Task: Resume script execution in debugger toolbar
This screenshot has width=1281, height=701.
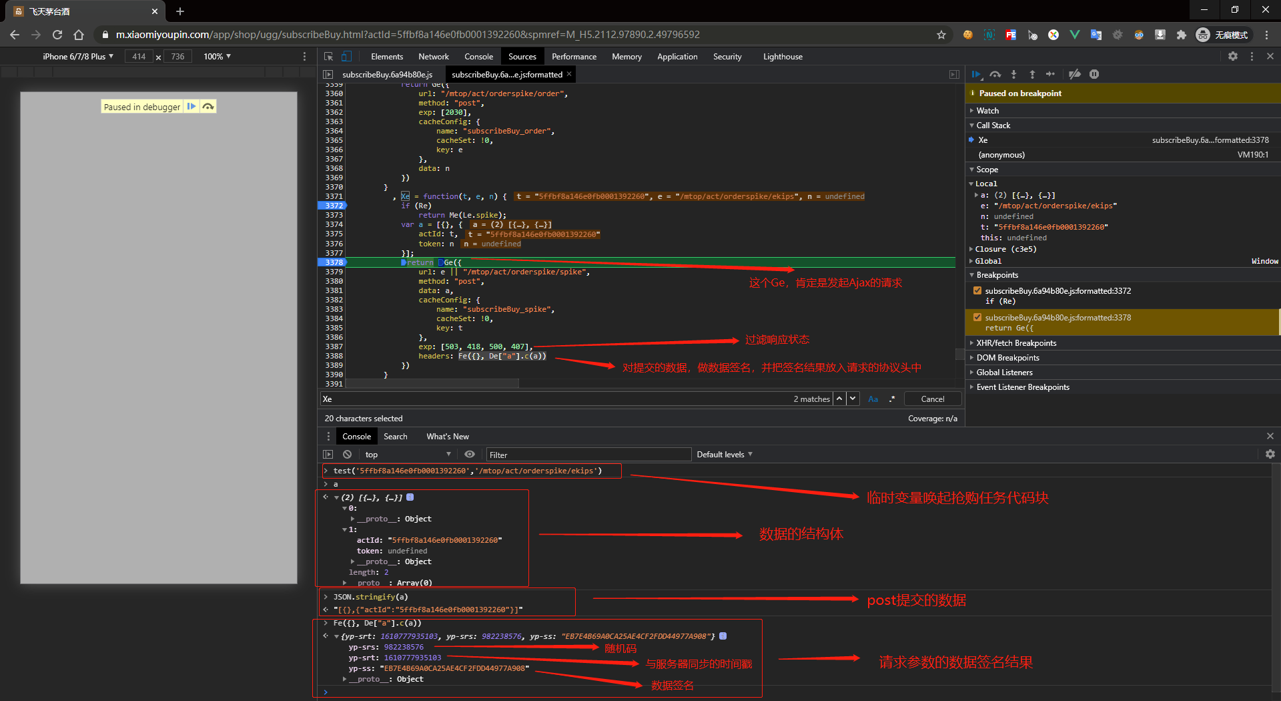Action: click(x=976, y=75)
